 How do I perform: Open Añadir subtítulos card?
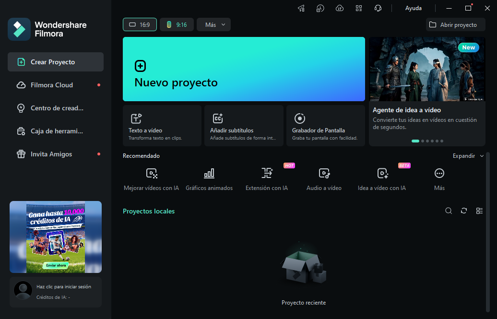tap(244, 126)
